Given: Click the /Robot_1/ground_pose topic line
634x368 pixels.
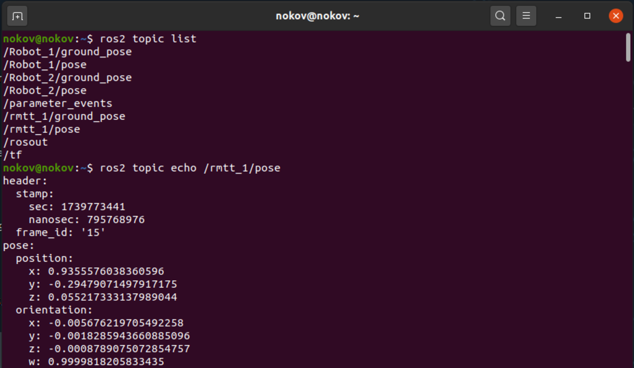Looking at the screenshot, I should click(x=67, y=52).
